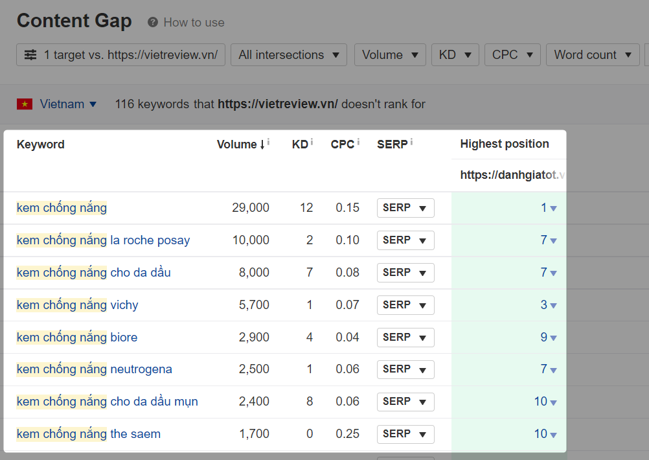This screenshot has height=460, width=649.
Task: Click the https://vietreview.vn/ text in summary
Action: point(278,104)
